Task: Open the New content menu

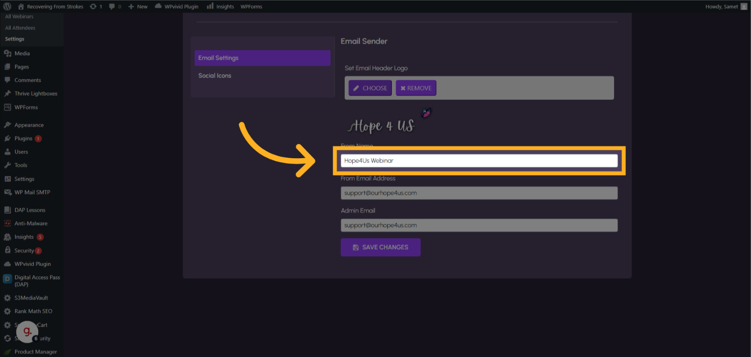Action: (x=138, y=7)
